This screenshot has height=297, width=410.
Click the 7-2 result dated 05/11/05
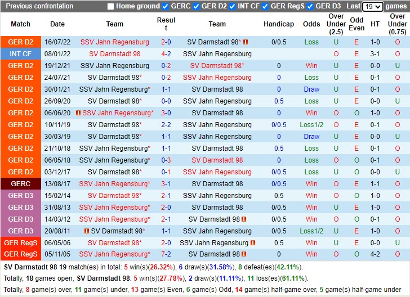coord(166,254)
